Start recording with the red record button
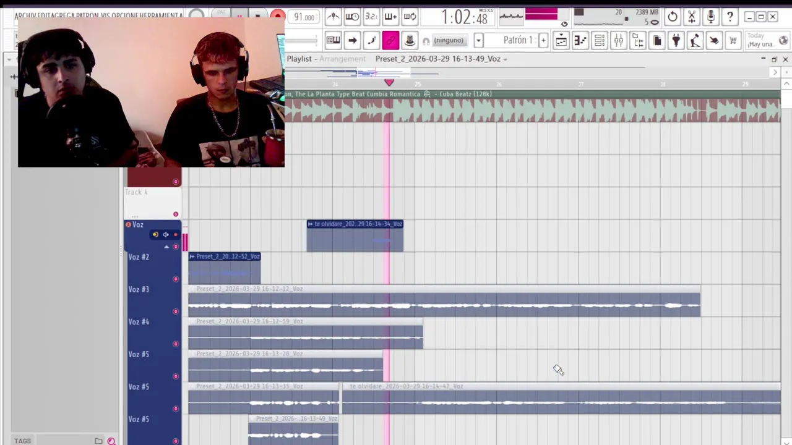Viewport: 792px width, 445px height. [278, 17]
